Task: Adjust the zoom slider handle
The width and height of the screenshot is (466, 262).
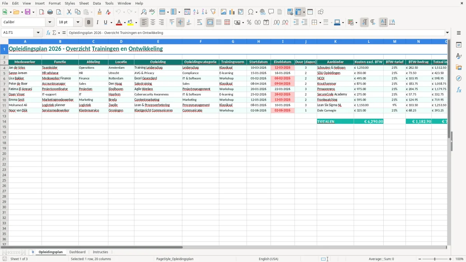Action: click(x=435, y=259)
